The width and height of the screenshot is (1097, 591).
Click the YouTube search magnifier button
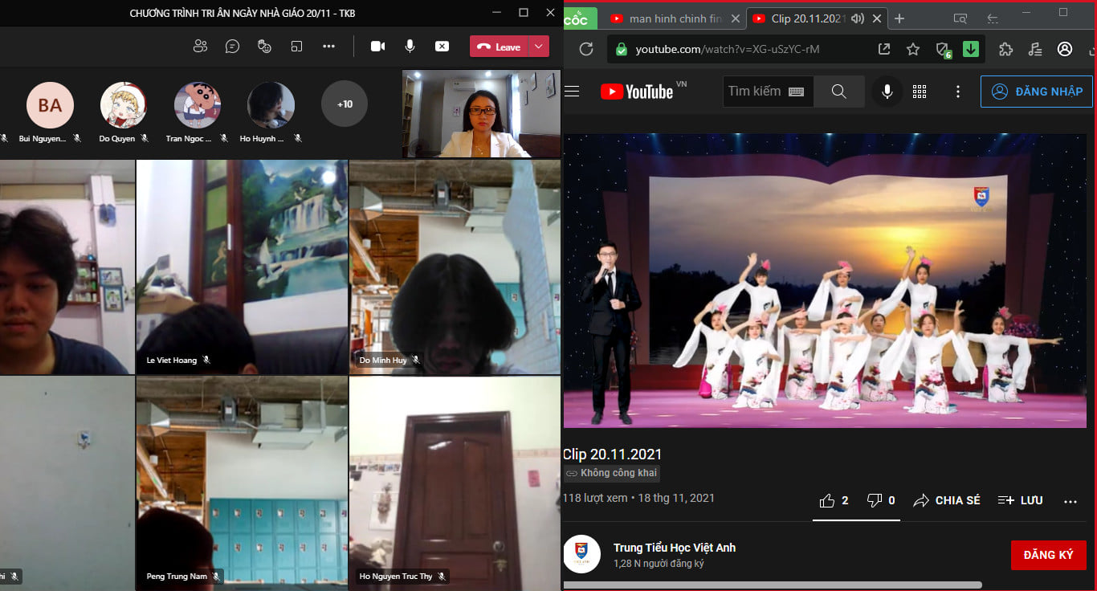pyautogui.click(x=839, y=92)
